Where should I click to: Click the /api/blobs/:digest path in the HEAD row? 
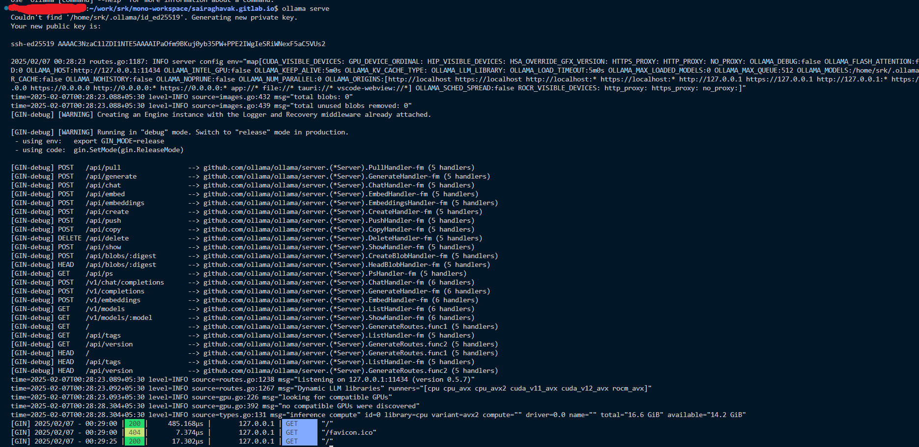(x=121, y=264)
